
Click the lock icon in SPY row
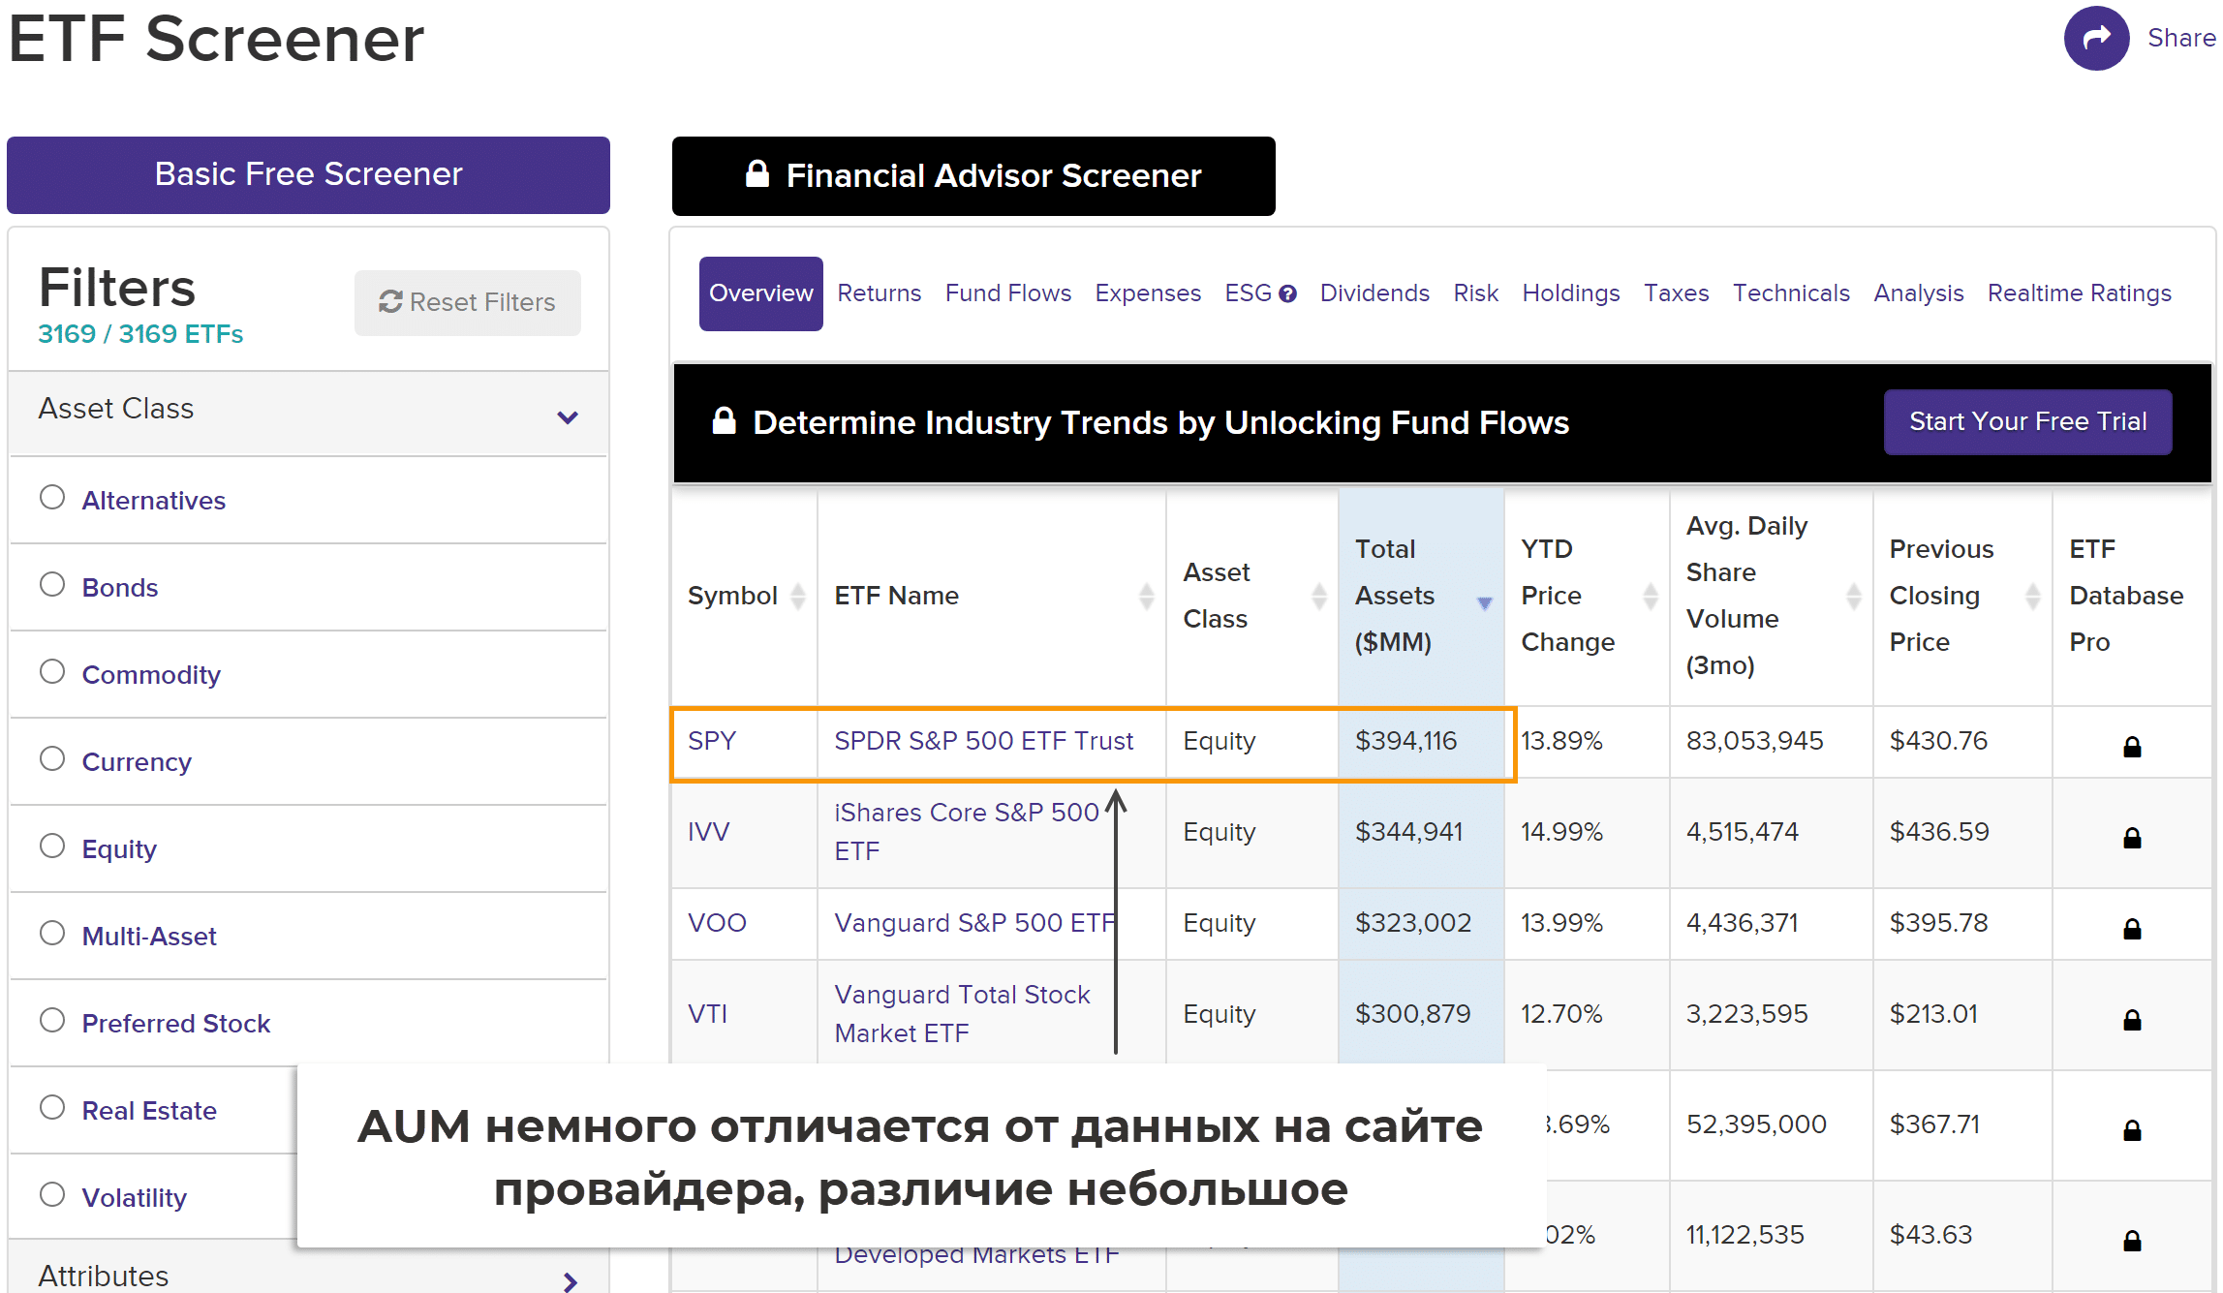point(2131,747)
